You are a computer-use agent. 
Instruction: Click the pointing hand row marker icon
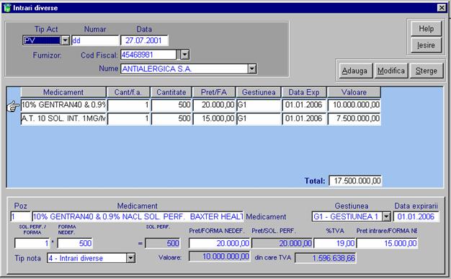click(13, 106)
